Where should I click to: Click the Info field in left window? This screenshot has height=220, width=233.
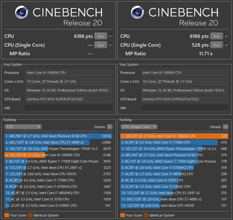[69, 108]
